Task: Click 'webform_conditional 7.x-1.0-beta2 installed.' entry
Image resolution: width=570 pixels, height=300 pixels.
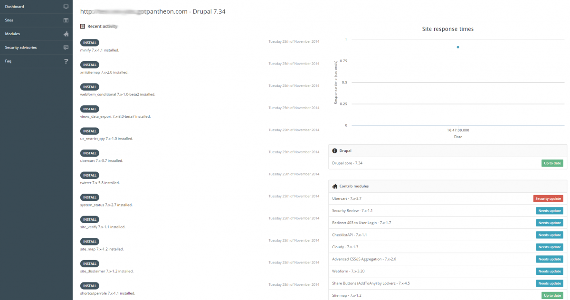Action: point(118,94)
